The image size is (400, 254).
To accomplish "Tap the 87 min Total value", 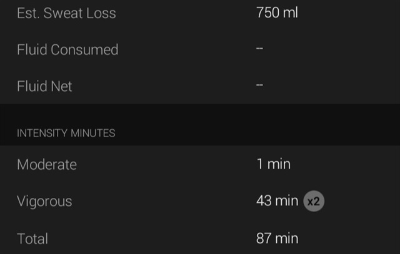I will pyautogui.click(x=277, y=238).
